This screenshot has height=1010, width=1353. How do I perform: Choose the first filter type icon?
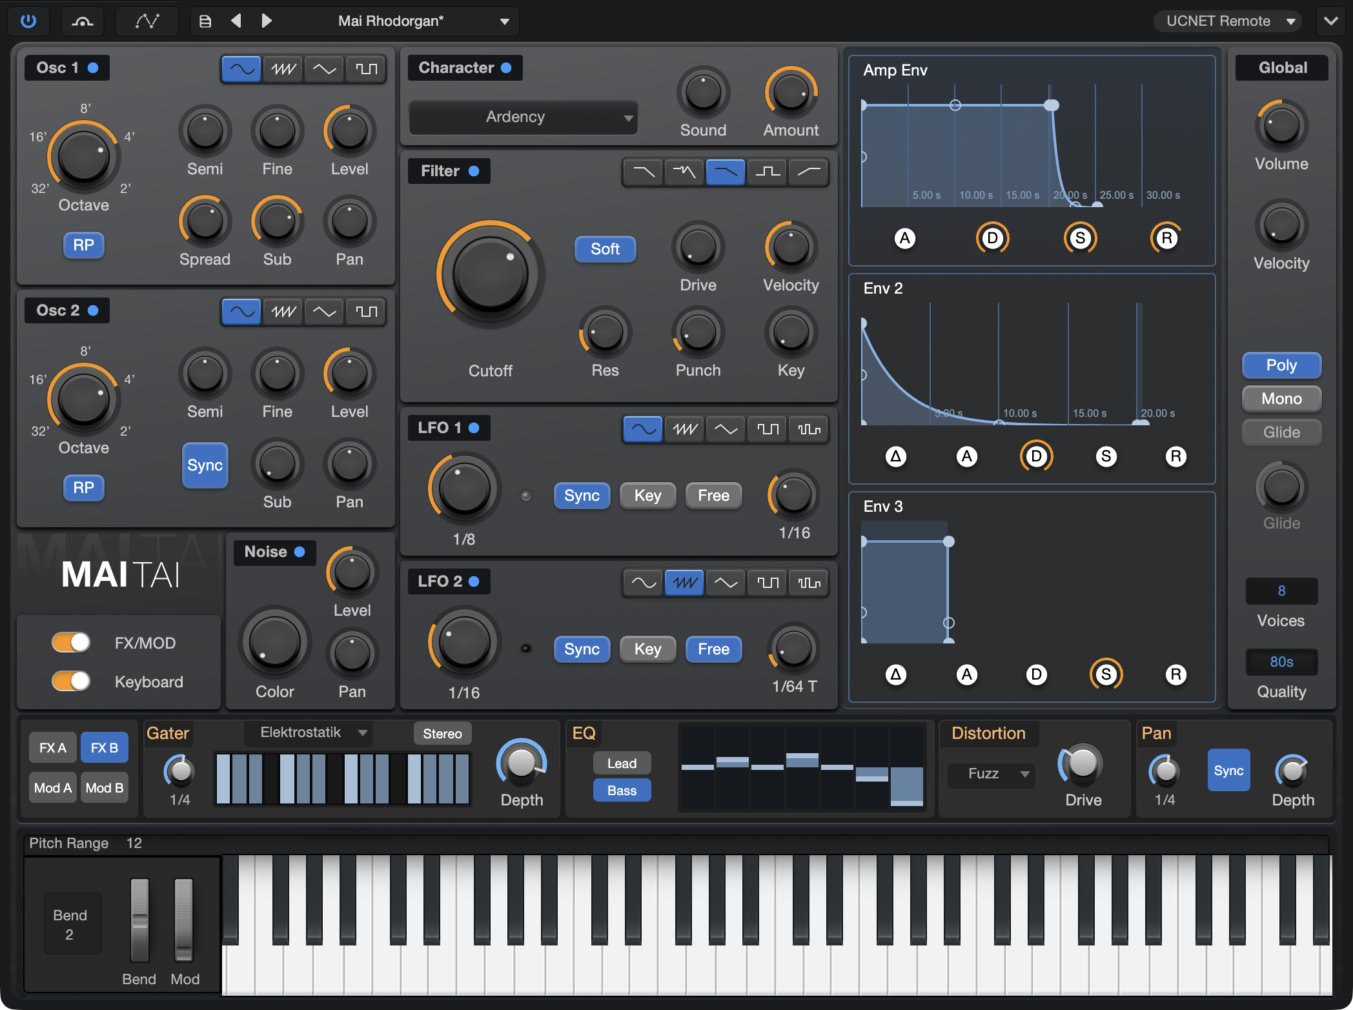[x=643, y=172]
